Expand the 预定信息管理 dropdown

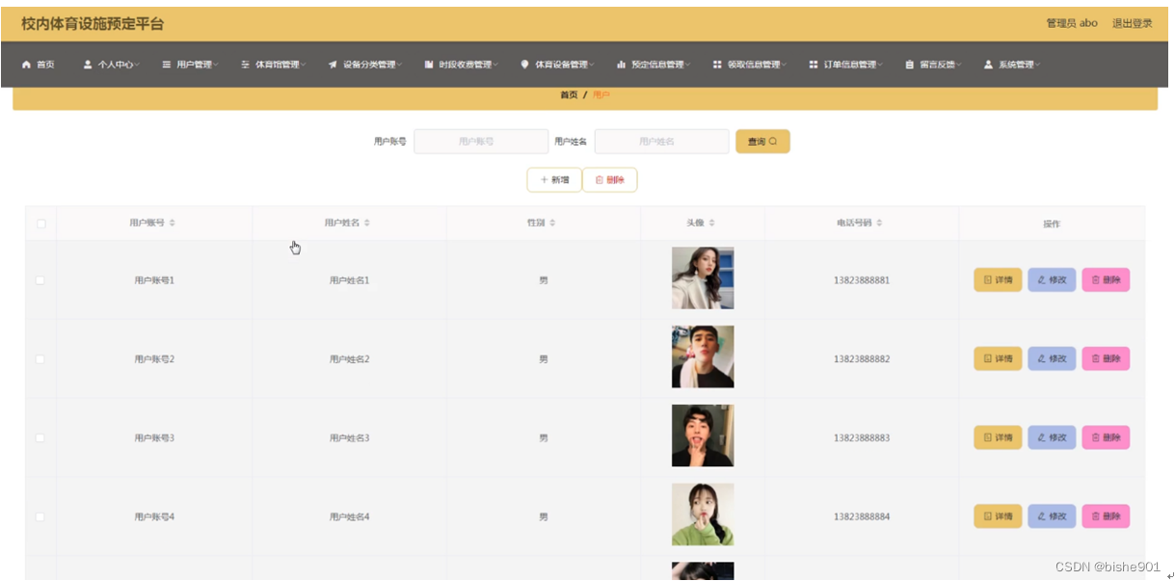pos(654,65)
